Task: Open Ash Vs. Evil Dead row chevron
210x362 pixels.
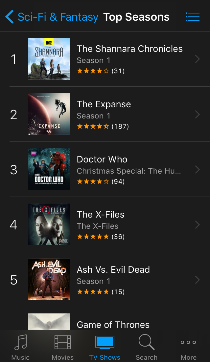Action: coord(197,280)
